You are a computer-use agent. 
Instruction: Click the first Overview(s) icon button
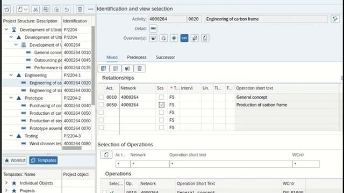(153, 38)
